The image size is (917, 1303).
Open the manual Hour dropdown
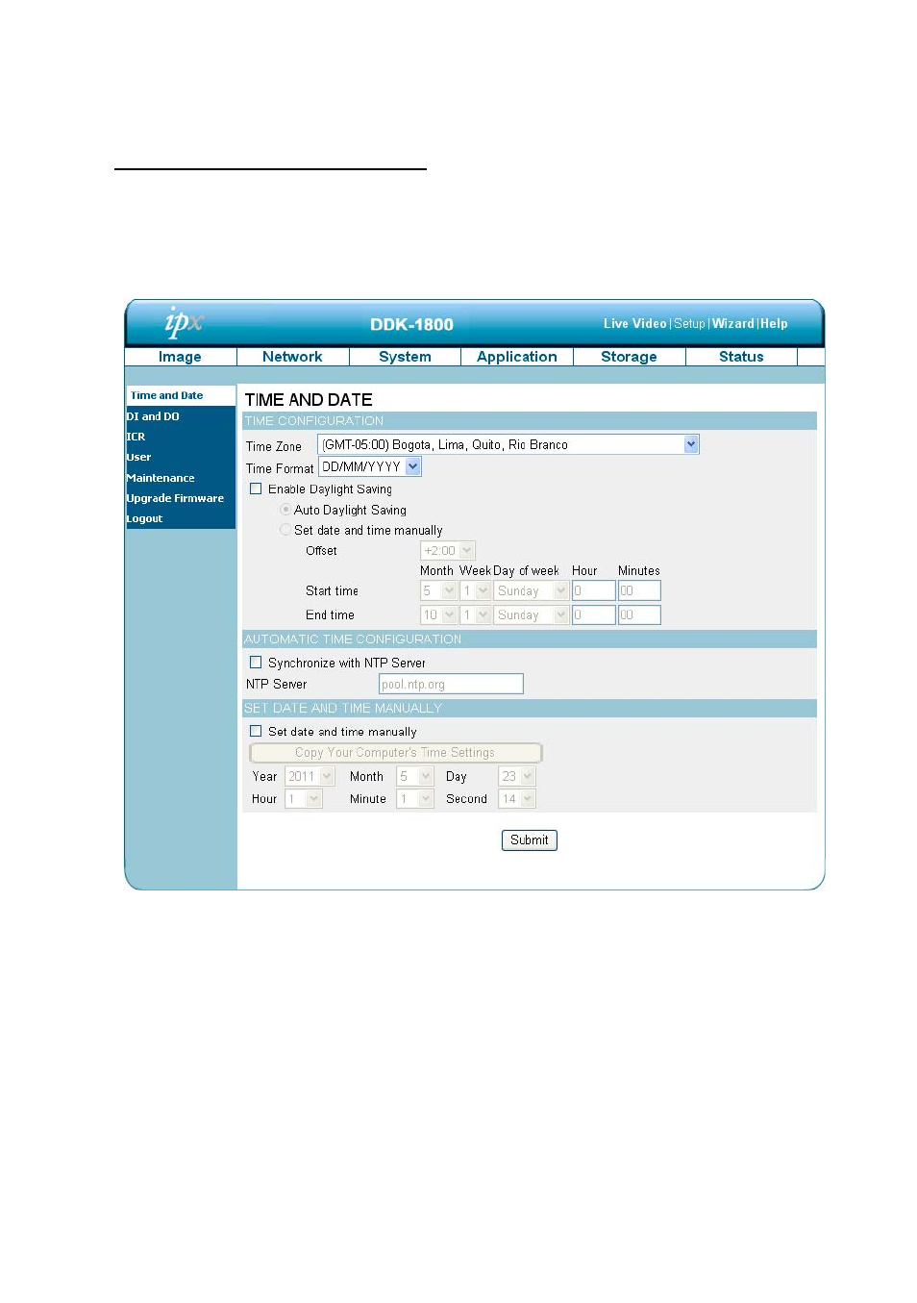(x=304, y=799)
